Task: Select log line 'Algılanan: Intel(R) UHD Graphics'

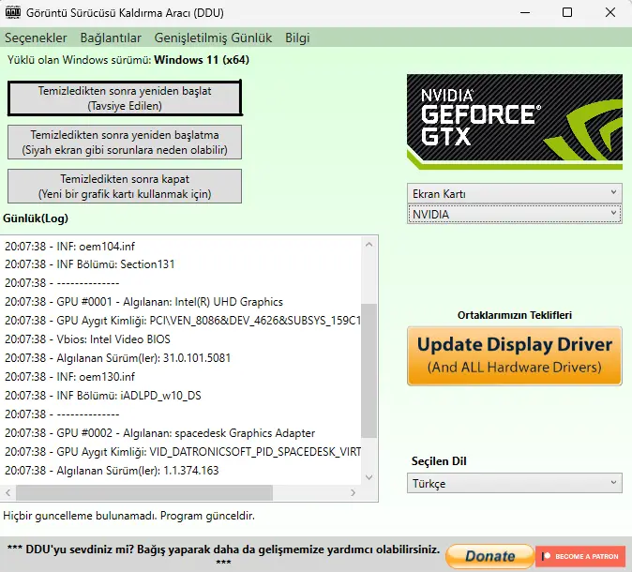Action: point(143,302)
